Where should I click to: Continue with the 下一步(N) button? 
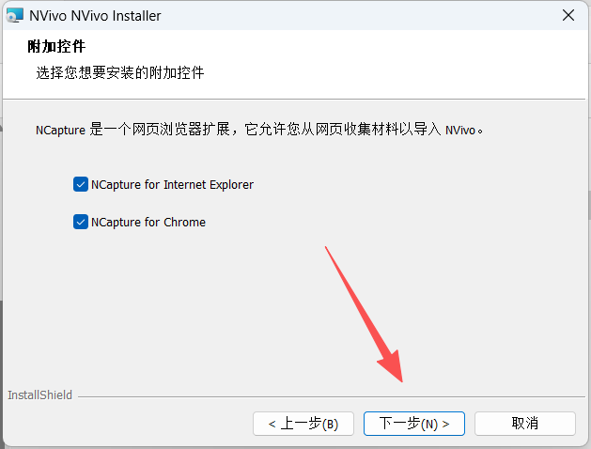(x=414, y=424)
